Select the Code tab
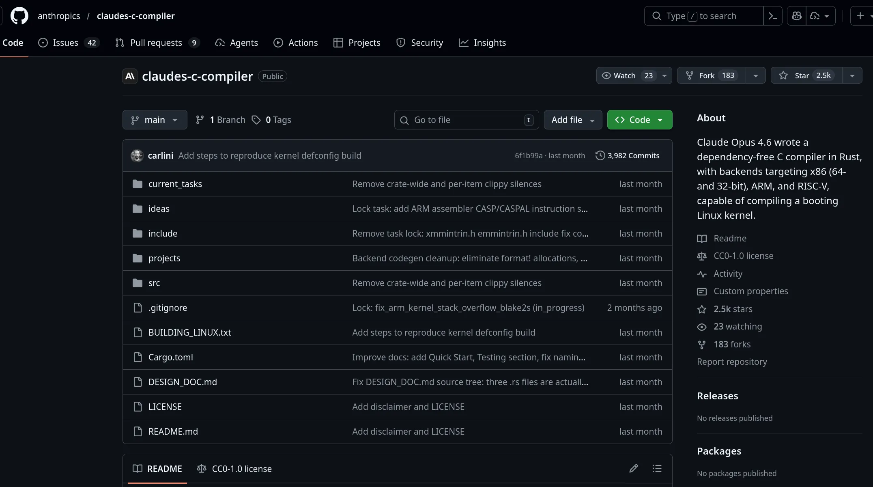Screen dimensions: 873x487 point(13,43)
